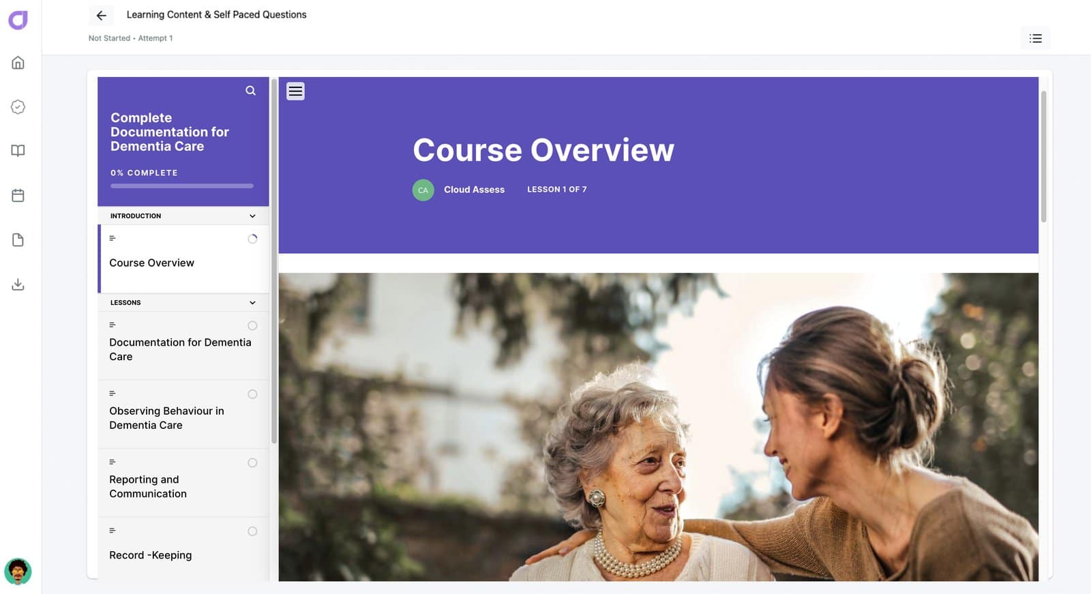This screenshot has height=594, width=1091.
Task: Click the user avatar at bottom left
Action: pyautogui.click(x=18, y=571)
